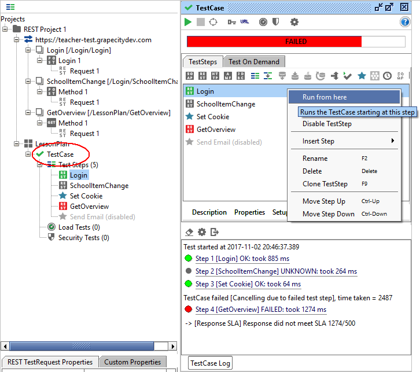Choose Delete from context menu
The height and width of the screenshot is (372, 420).
[344, 171]
